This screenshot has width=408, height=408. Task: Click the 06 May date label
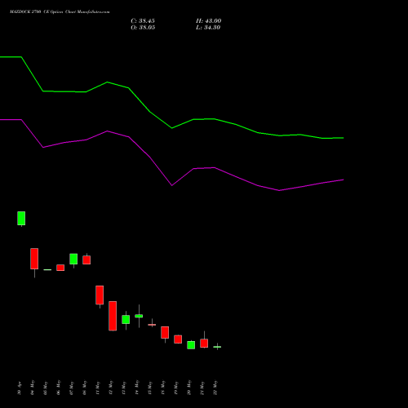click(59, 388)
